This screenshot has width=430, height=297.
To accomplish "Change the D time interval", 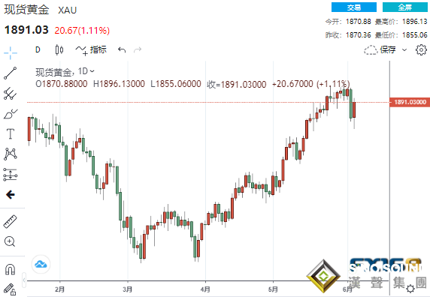I will click(38, 49).
